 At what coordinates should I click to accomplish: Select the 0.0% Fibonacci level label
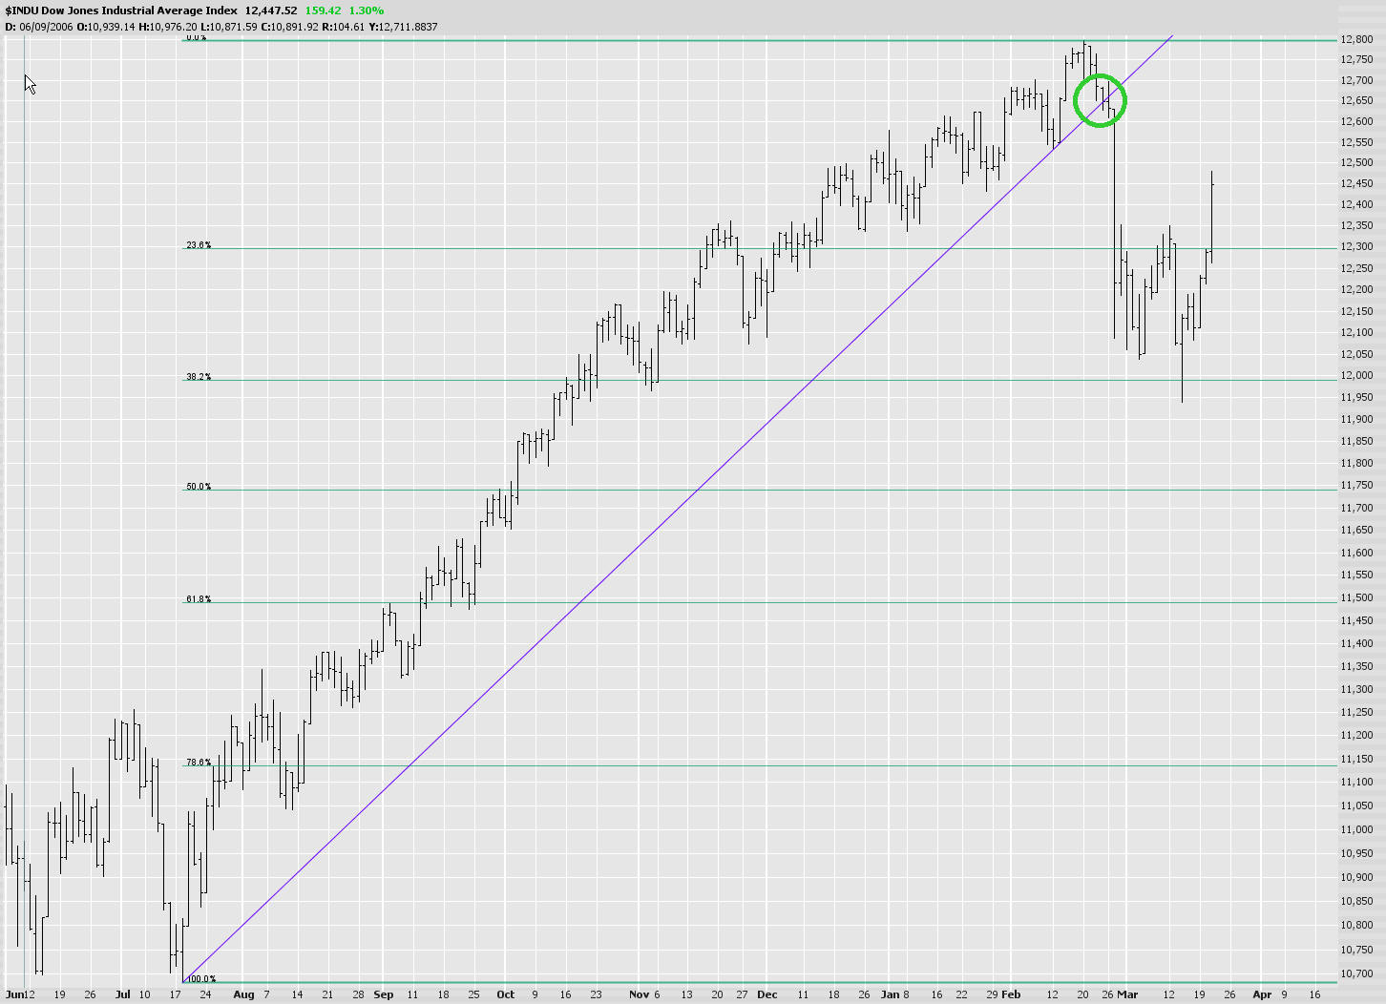coord(197,37)
